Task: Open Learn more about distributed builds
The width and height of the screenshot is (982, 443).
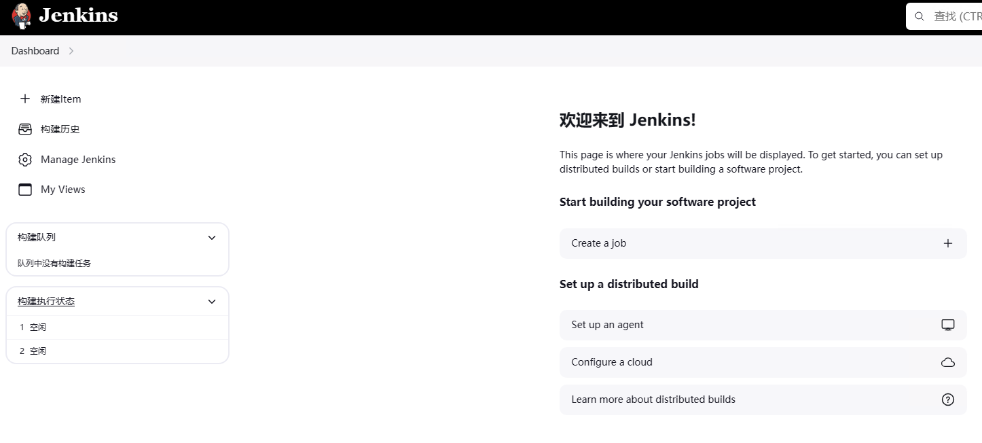Action: 763,400
